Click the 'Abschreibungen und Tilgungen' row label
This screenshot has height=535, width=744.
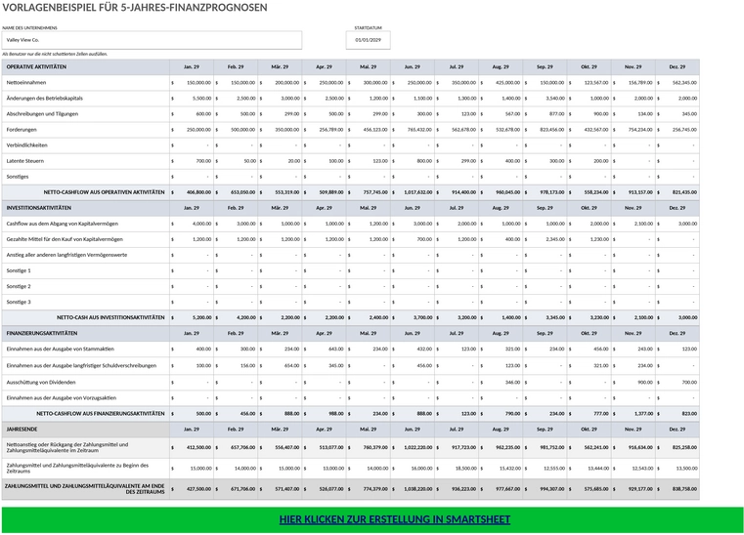point(42,113)
